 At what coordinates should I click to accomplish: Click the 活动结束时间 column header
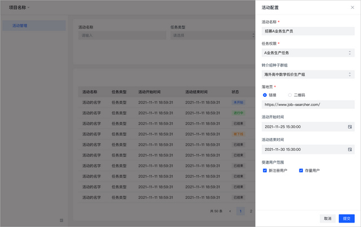[196, 92]
